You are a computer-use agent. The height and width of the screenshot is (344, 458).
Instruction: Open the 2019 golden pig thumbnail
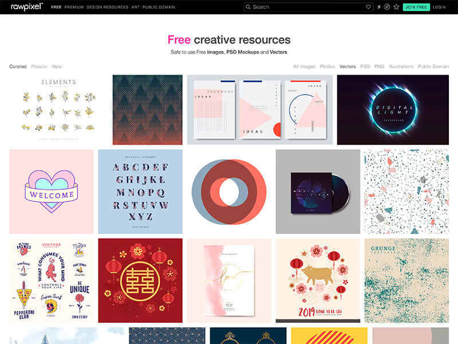(318, 280)
